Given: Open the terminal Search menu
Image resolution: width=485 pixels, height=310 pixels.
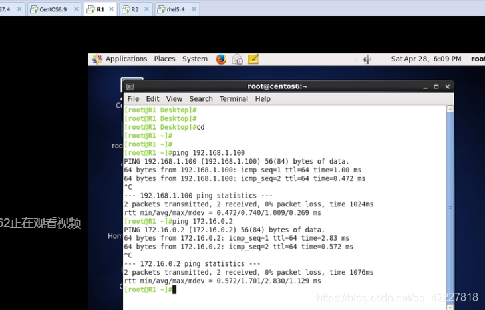Looking at the screenshot, I should click(201, 99).
